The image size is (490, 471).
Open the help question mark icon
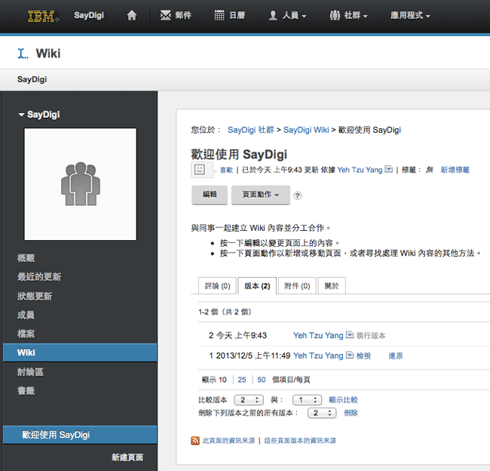(x=298, y=195)
